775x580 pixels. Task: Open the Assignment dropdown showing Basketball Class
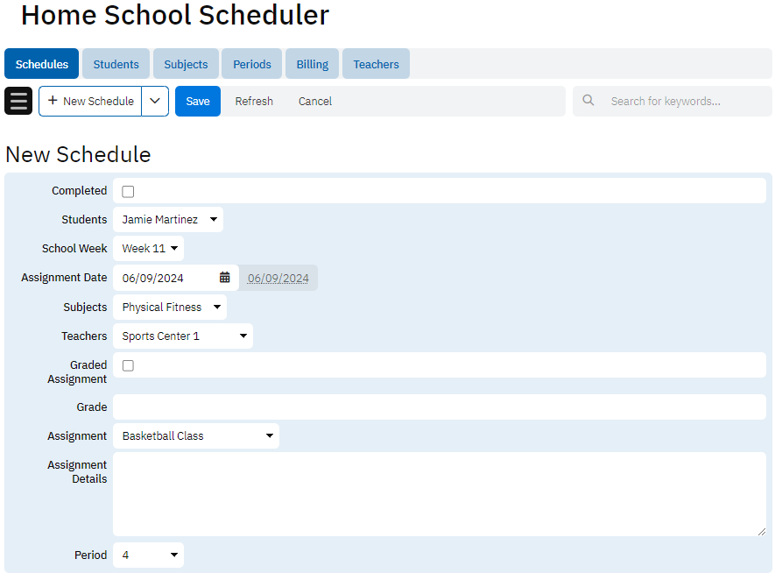(196, 436)
